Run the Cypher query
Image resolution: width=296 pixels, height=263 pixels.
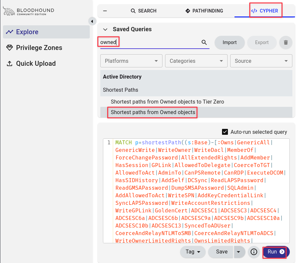coord(276,252)
